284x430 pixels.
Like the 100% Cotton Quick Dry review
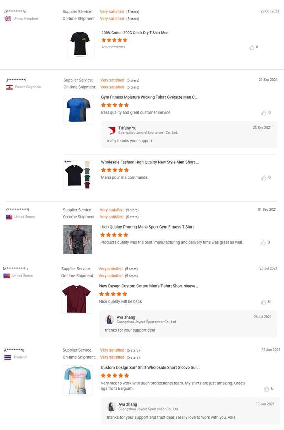[252, 47]
